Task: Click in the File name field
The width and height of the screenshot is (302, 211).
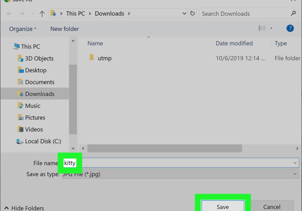Action: (x=180, y=163)
